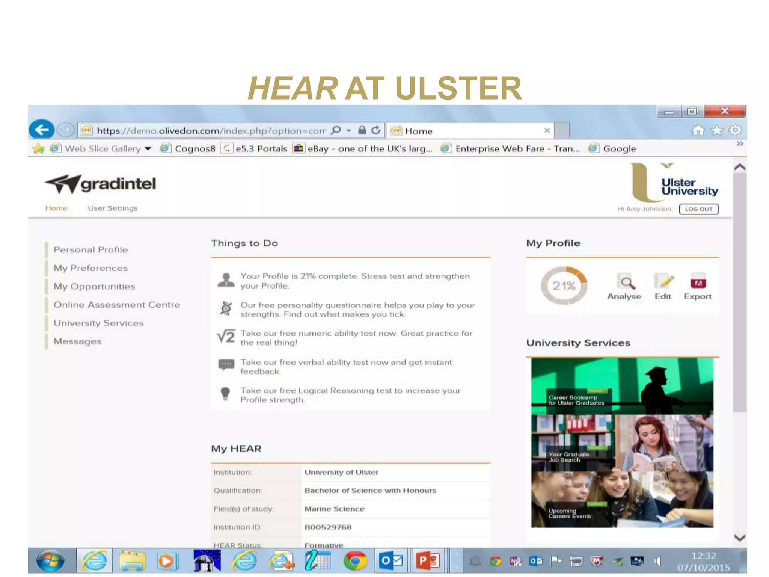The image size is (769, 577).
Task: Open Upcoming Careers Events image
Action: (x=622, y=500)
